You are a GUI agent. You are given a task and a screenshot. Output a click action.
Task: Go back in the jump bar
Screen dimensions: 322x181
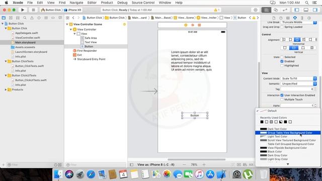[73, 18]
